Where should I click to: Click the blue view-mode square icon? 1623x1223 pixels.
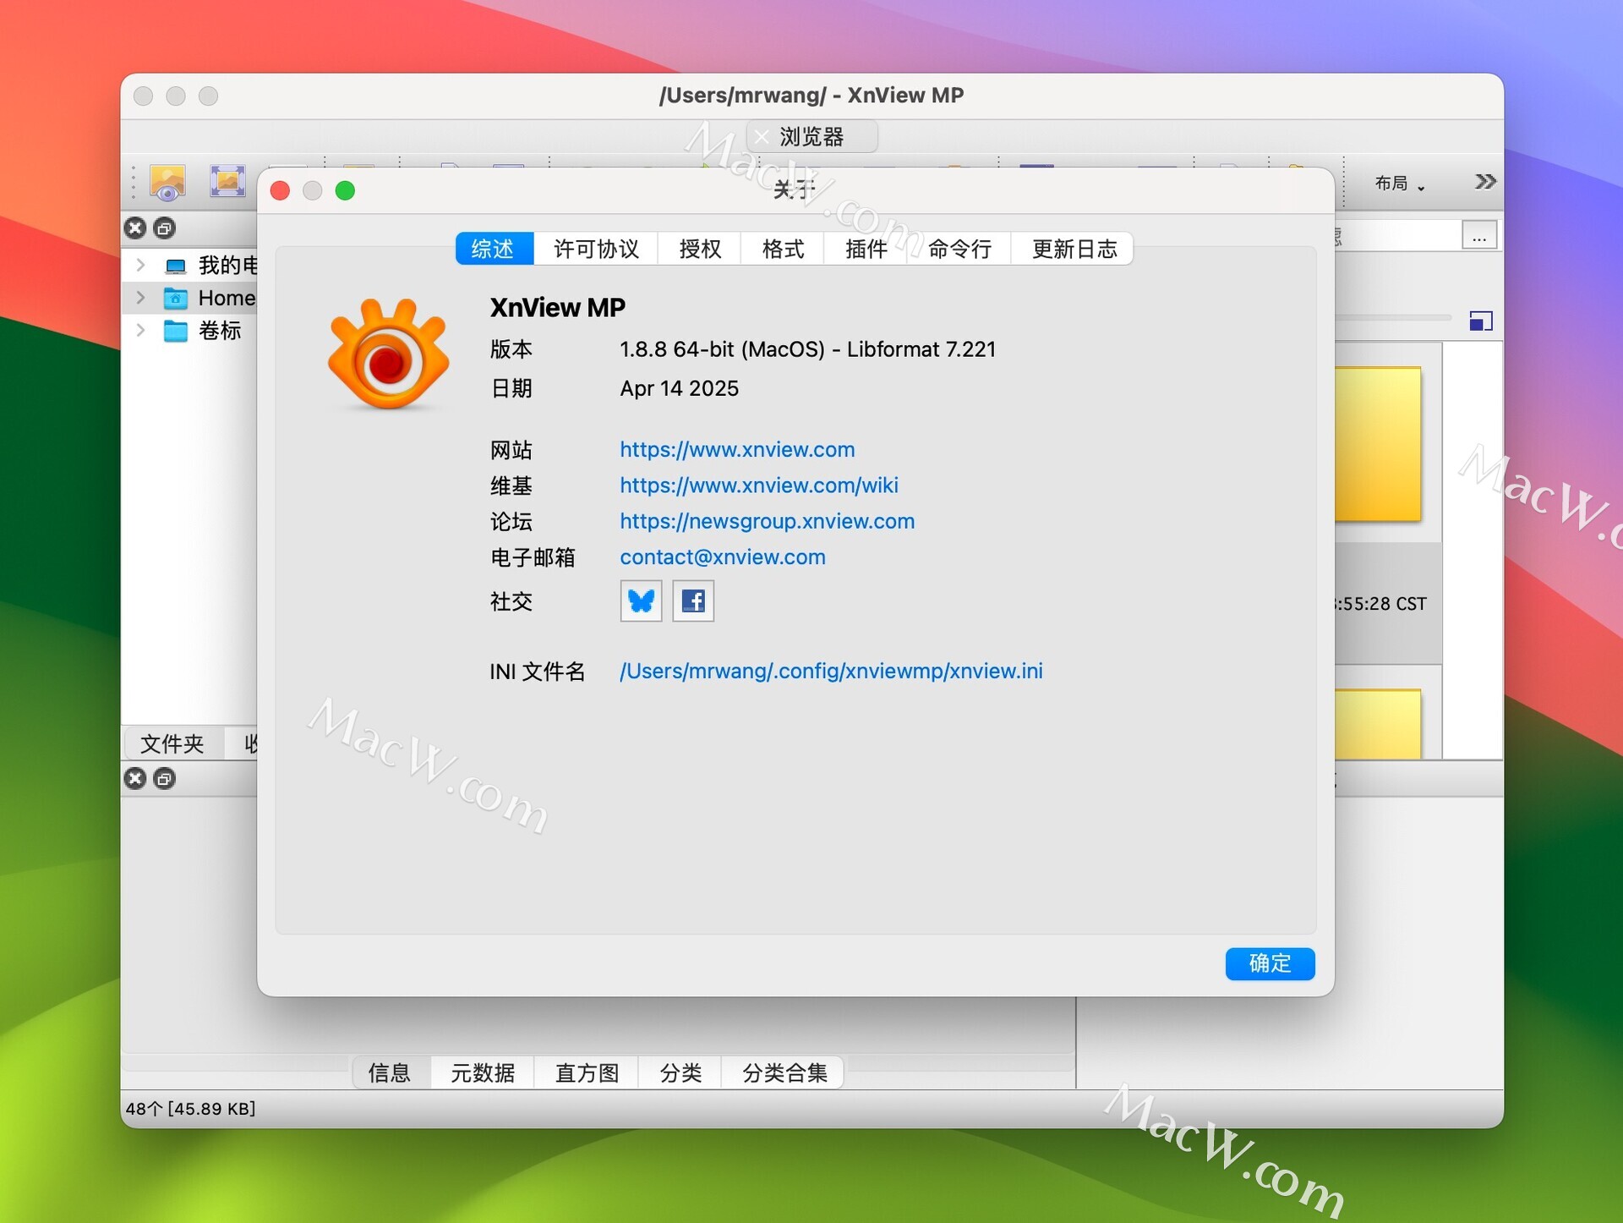tap(1481, 321)
